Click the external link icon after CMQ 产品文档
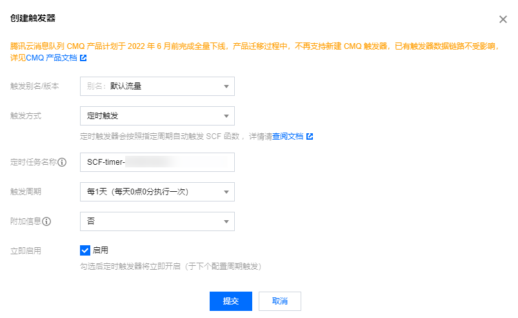The image size is (518, 318). click(83, 58)
